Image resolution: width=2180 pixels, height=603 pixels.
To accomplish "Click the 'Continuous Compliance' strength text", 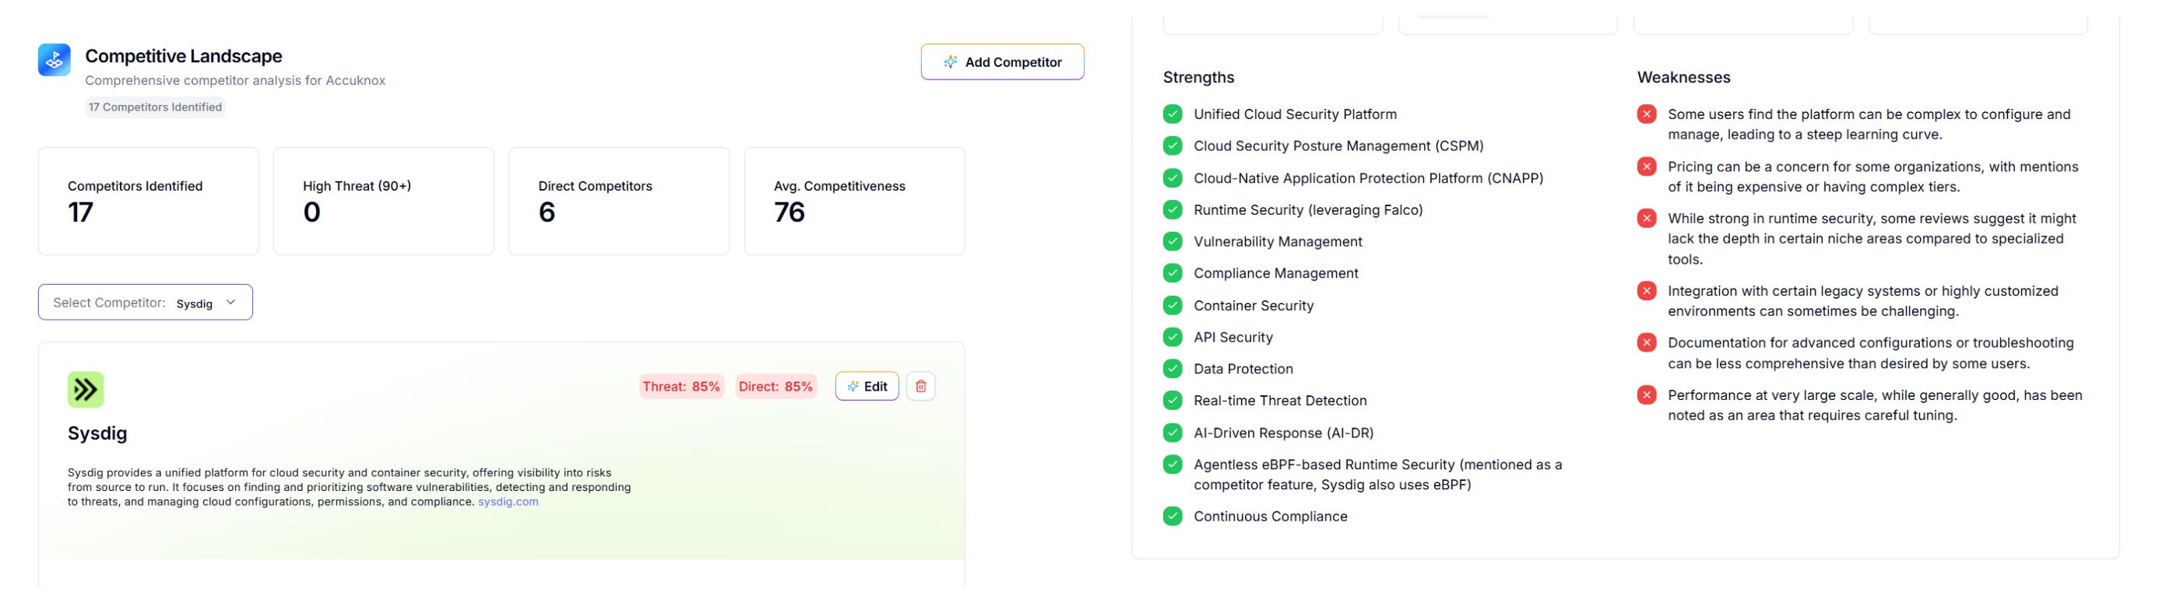I will (x=1271, y=517).
